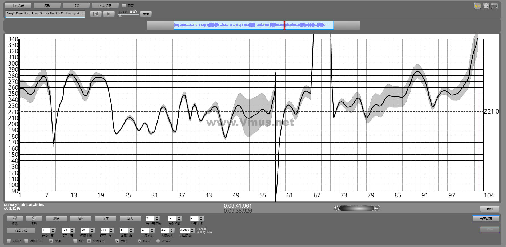
Task: Click the 截图 screenshot button
Action: (489, 209)
